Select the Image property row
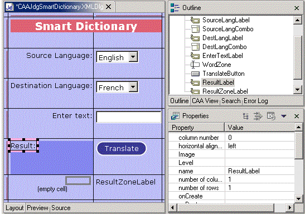The width and height of the screenshot is (305, 214). [x=231, y=154]
